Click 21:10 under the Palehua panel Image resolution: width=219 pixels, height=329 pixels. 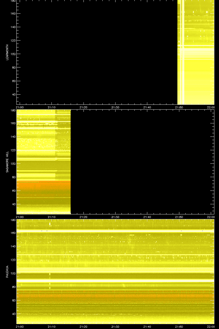pos(52,327)
